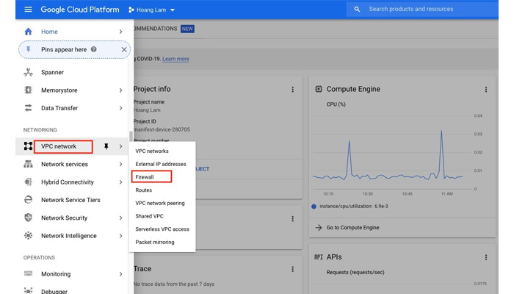Open Trace card three-dot menu
This screenshot has width=514, height=294.
[293, 269]
